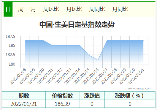Click the 2022/01/09 x-axis date label
157x110 pixels.
(27, 76)
